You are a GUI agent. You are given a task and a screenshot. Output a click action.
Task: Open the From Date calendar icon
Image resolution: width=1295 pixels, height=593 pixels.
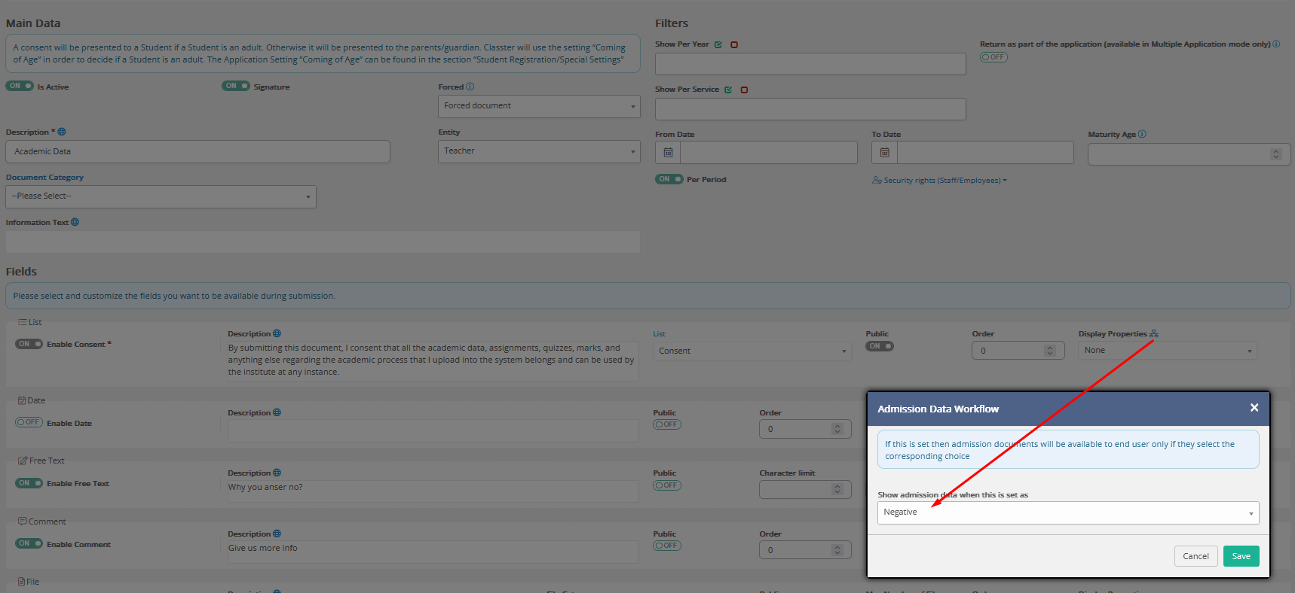click(668, 153)
